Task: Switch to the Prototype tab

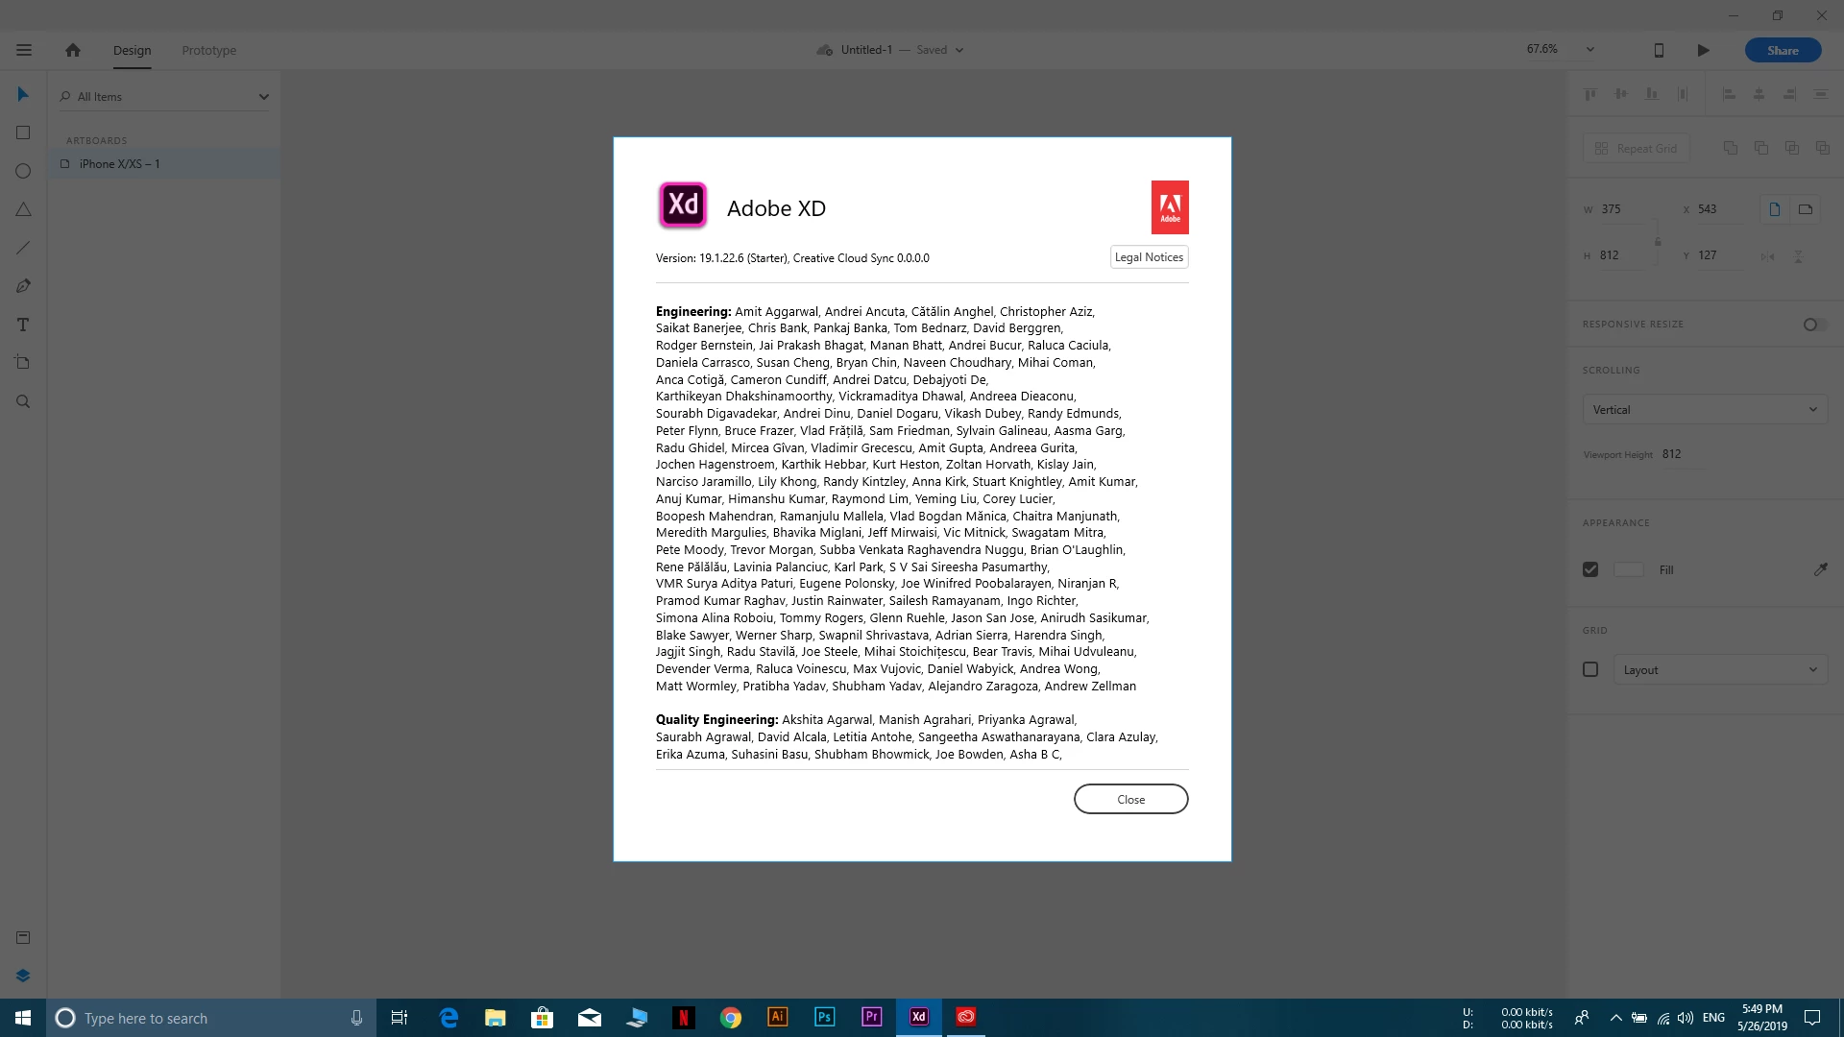Action: pos(208,50)
